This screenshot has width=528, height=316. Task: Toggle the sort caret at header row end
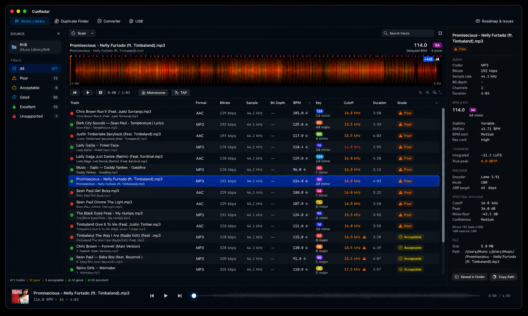pyautogui.click(x=436, y=103)
